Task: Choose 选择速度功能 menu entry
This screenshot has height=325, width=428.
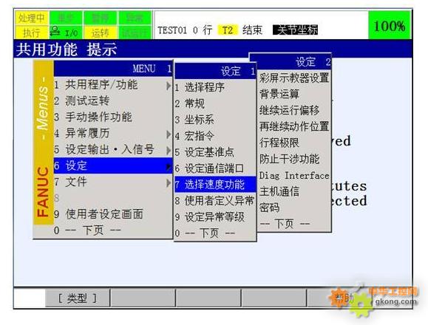Action: tap(215, 185)
